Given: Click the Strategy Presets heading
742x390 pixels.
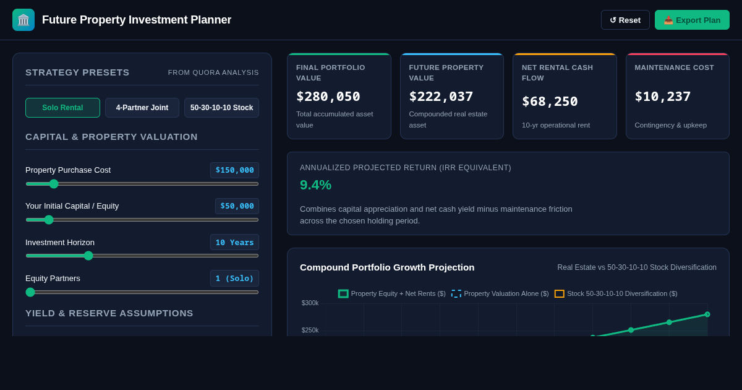Looking at the screenshot, I should point(77,72).
